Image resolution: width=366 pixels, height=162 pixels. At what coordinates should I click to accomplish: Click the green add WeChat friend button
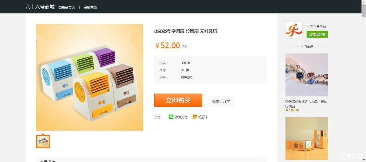pos(317,34)
